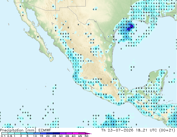177x137 pixels.
Task: Click the legend number 25
Action: [x=54, y=136]
